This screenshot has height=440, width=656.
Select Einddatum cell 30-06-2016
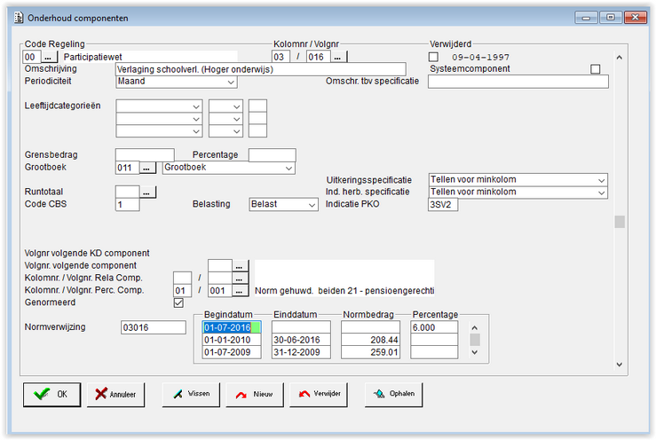[x=301, y=340]
